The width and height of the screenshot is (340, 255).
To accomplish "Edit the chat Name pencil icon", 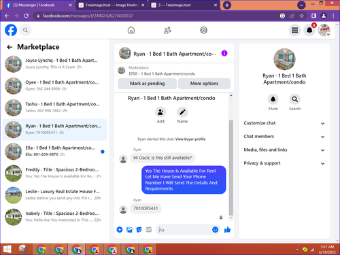I will [182, 112].
